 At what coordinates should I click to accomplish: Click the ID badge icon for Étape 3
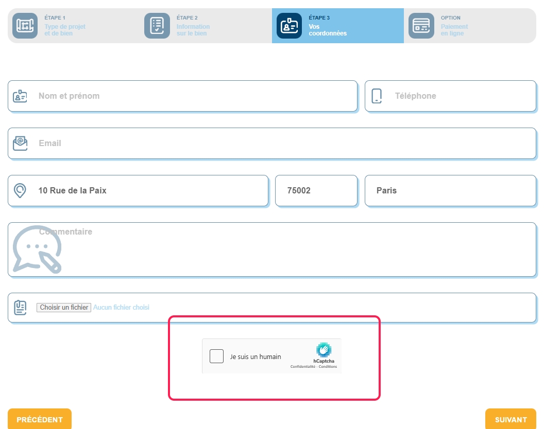click(x=289, y=26)
